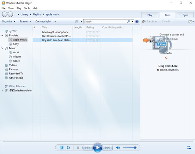The height and width of the screenshot is (154, 195).
Task: Collapse the Playlists tree node
Action: (2, 36)
